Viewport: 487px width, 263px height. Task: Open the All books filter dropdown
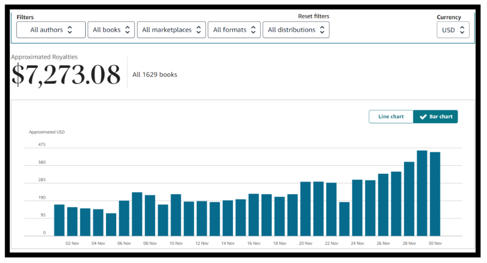(x=111, y=30)
